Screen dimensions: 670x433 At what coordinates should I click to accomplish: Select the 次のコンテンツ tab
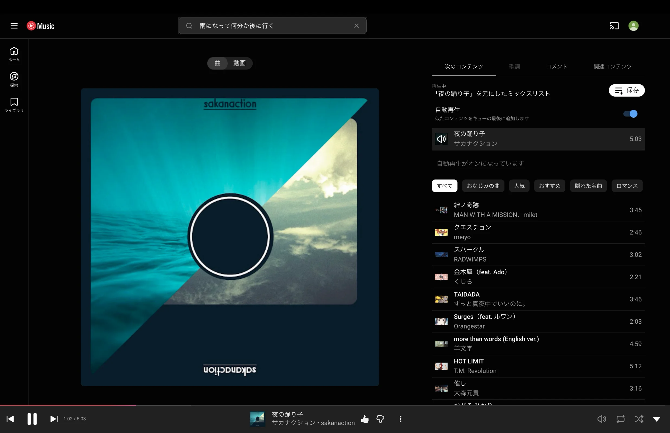[464, 67]
